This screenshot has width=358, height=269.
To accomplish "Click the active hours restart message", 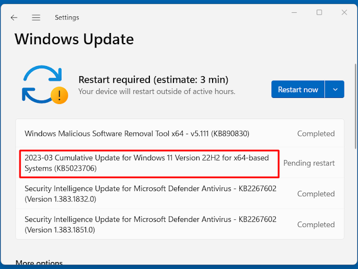I will [x=157, y=92].
